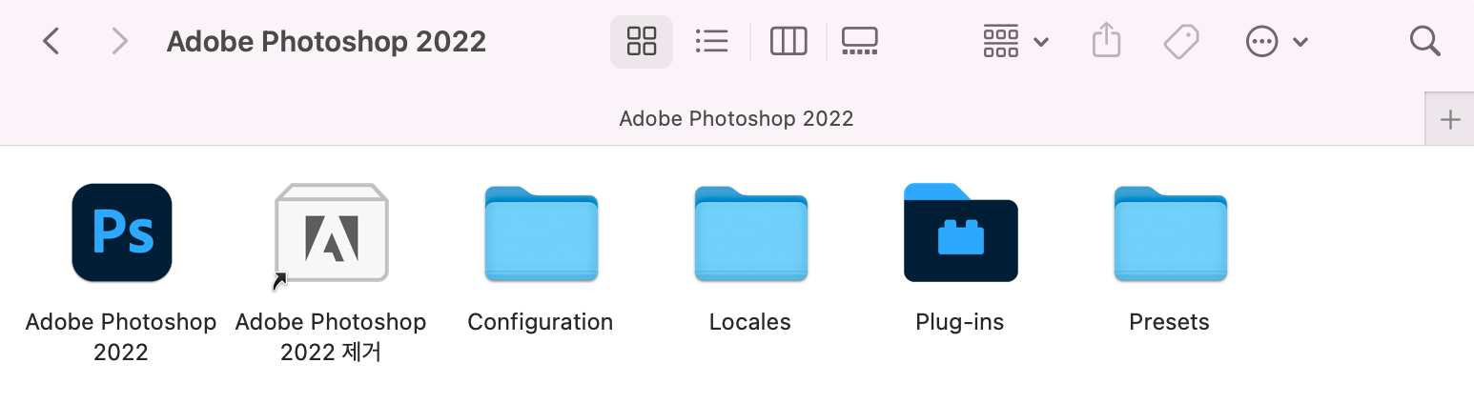Viewport: 1474px width, 404px height.
Task: Select the Photoshop Ps app icon
Action: point(122,232)
